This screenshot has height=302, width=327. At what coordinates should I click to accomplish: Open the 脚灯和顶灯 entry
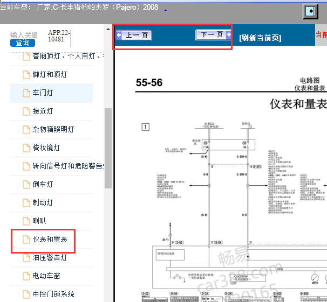coord(50,74)
